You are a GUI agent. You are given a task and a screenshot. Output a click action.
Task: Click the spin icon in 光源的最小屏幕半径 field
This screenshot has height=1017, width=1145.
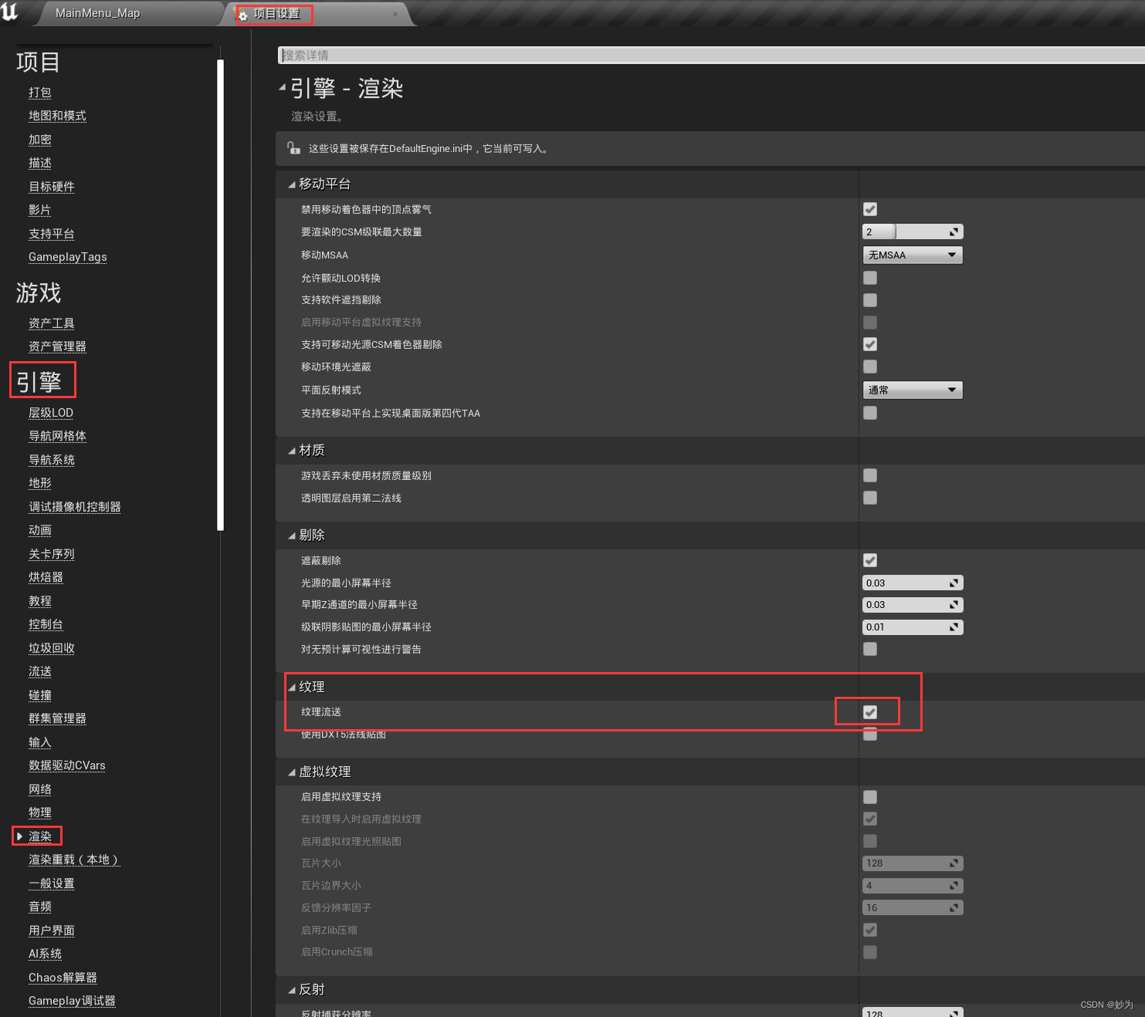(x=954, y=583)
